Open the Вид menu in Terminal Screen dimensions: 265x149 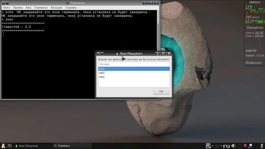(29, 7)
